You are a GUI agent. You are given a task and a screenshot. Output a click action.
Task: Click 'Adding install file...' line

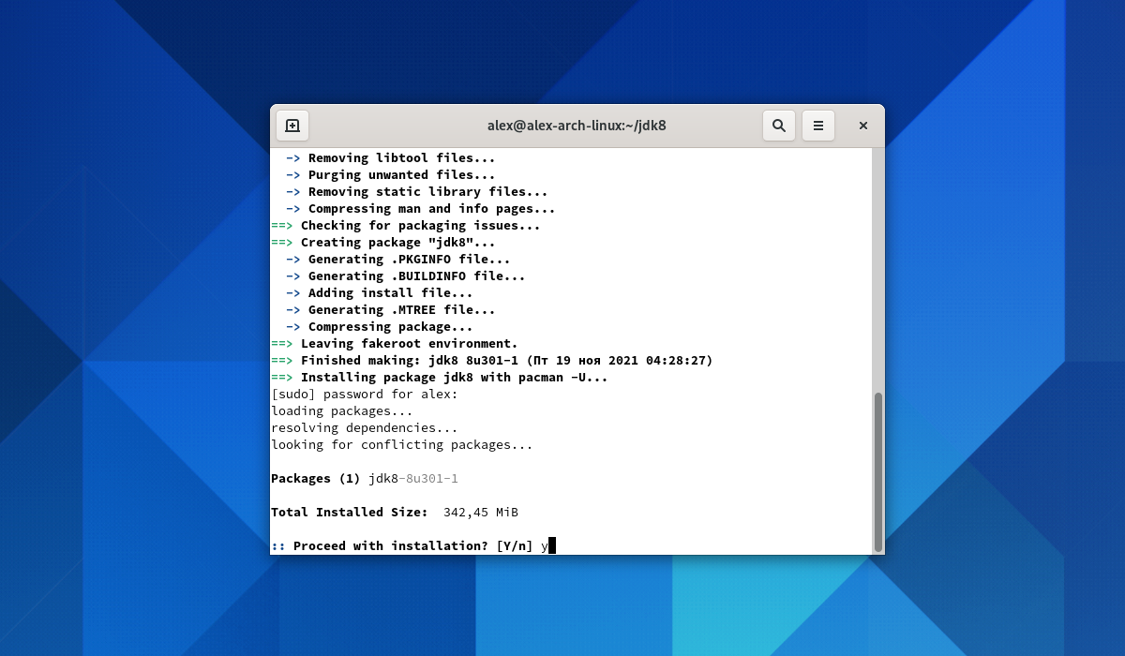379,293
